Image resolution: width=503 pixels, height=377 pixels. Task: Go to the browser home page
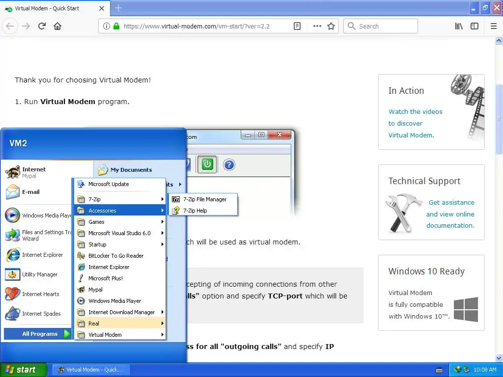click(57, 26)
